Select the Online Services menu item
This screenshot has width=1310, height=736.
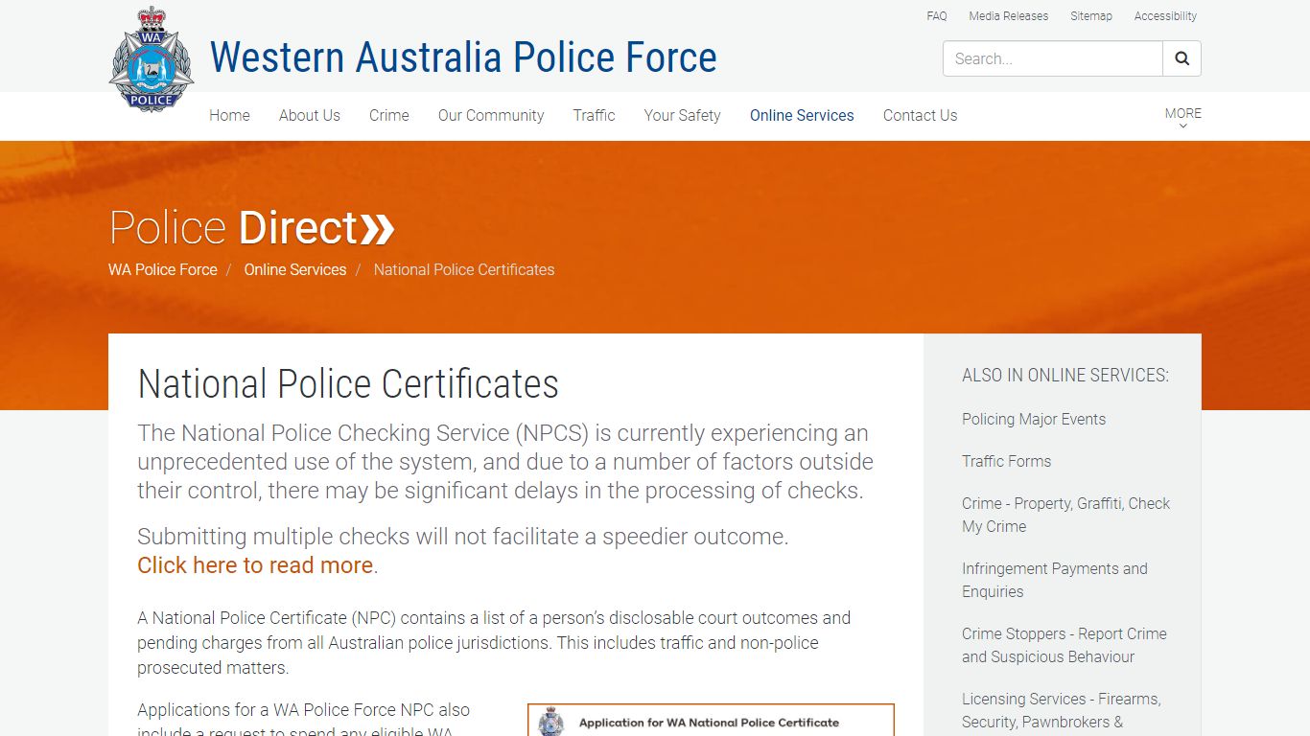click(802, 115)
